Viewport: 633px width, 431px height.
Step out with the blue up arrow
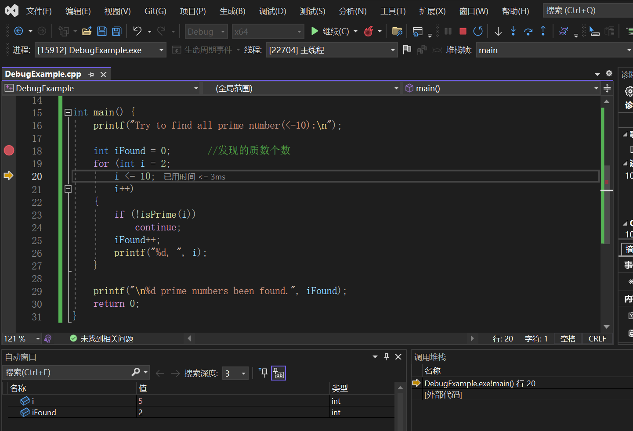click(x=543, y=31)
